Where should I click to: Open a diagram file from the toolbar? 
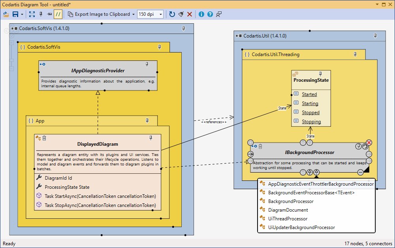(6, 14)
